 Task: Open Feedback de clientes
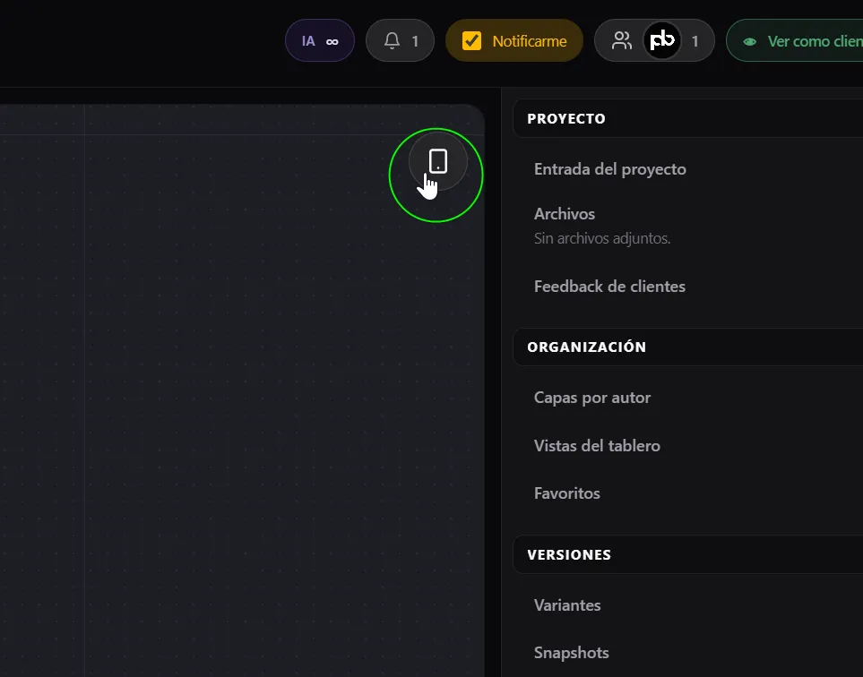[x=609, y=286]
